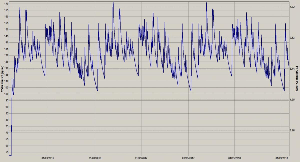Click the 155 left axis tick label
The width and height of the screenshot is (300, 162).
7,23
